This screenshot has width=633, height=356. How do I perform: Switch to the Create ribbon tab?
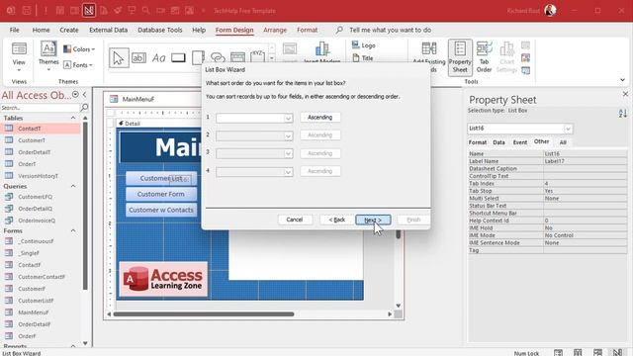(69, 30)
